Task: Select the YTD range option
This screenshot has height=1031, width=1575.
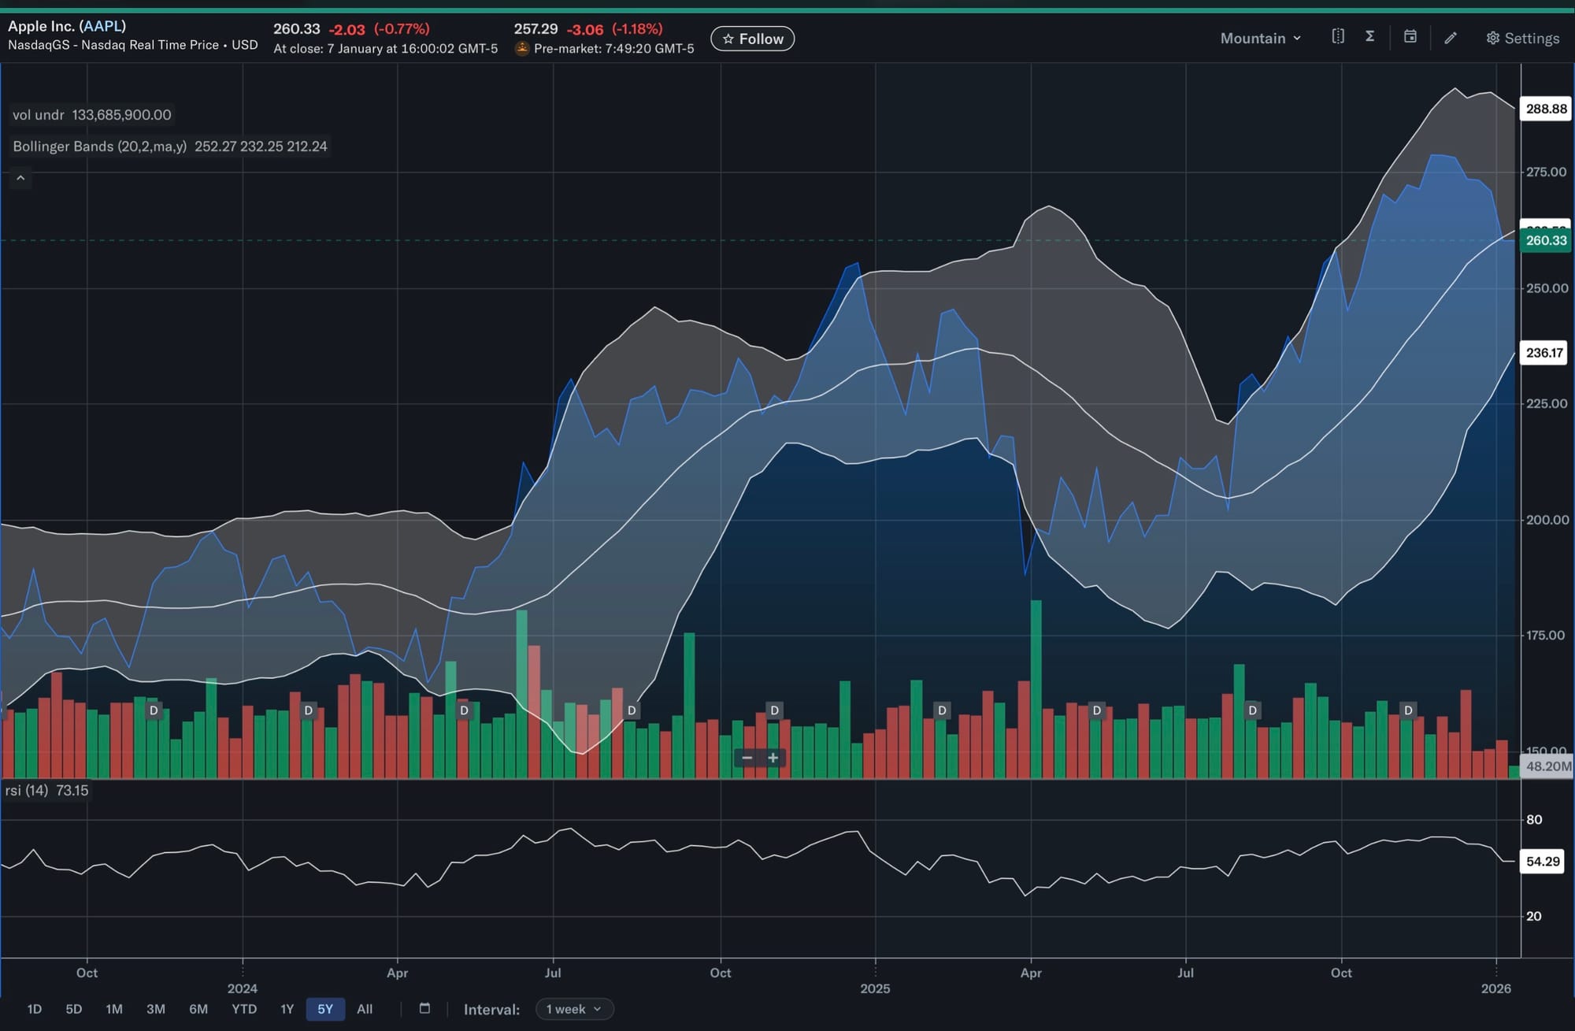Action: click(x=244, y=1009)
